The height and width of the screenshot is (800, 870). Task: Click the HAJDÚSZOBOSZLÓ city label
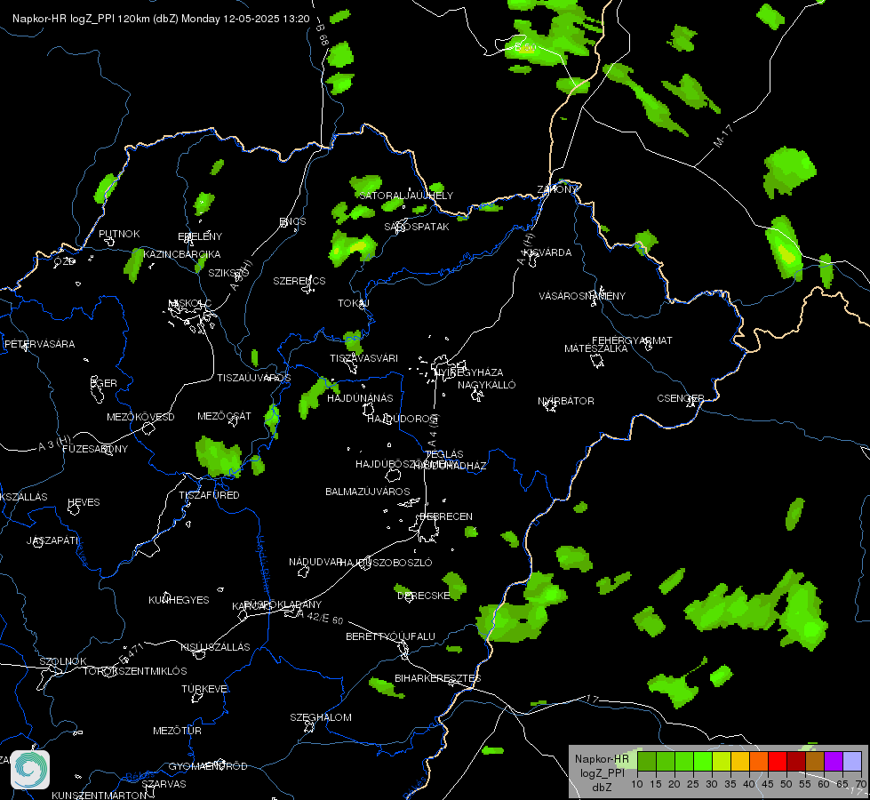(386, 563)
